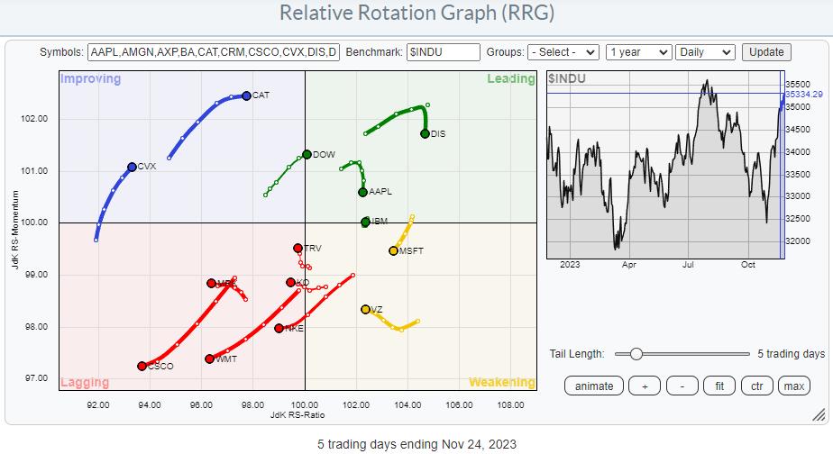This screenshot has width=833, height=454.
Task: Select the DIS data point marker
Action: pyautogui.click(x=425, y=134)
